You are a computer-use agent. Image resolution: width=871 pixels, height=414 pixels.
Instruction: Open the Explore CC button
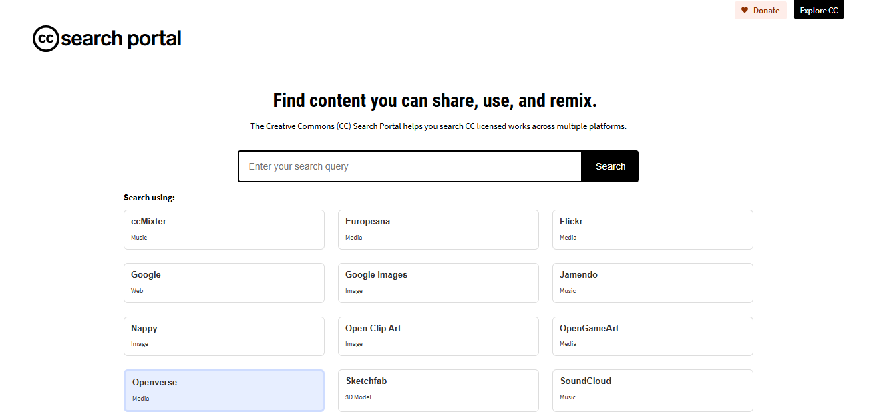point(818,11)
